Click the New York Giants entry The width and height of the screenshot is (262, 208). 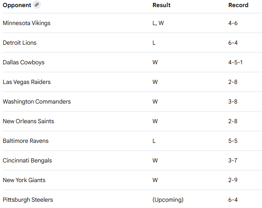click(24, 180)
